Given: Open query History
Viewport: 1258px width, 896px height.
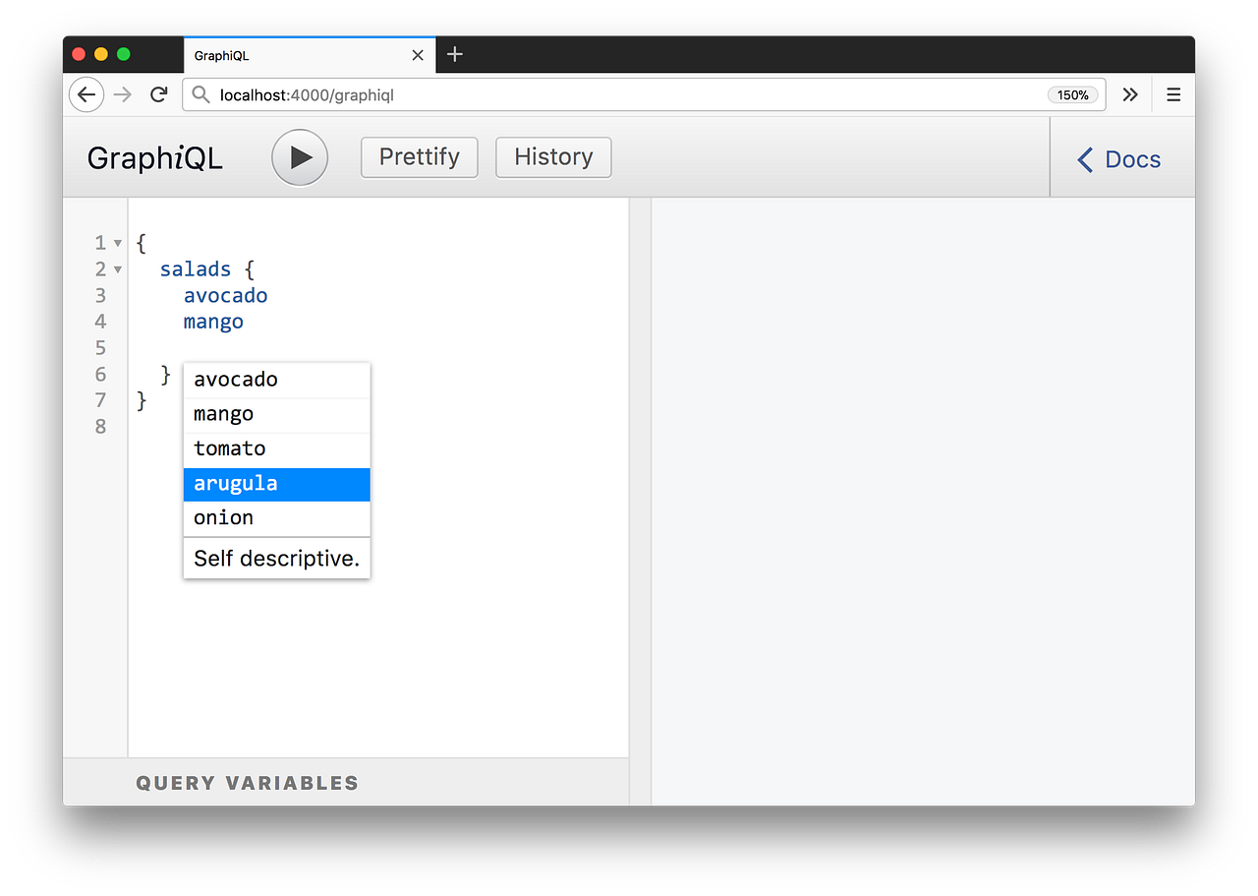Looking at the screenshot, I should click(x=552, y=157).
